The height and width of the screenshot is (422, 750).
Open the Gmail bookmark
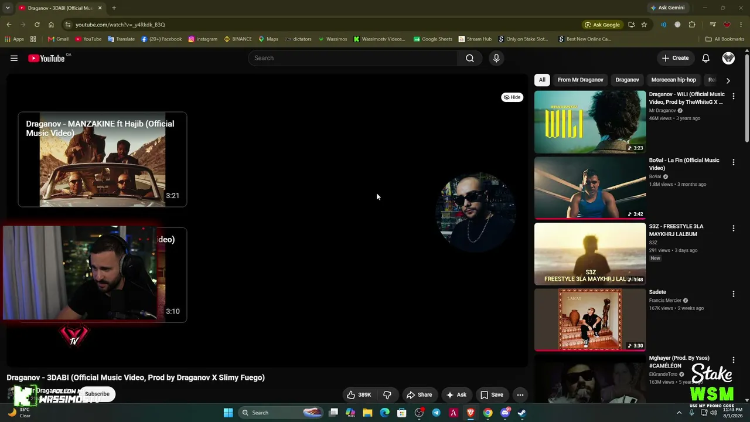[58, 39]
